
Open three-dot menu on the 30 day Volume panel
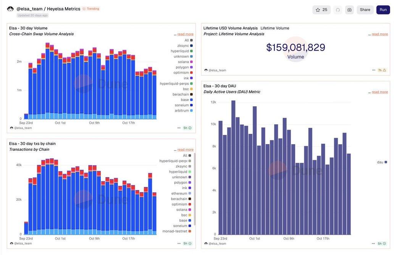(179, 128)
